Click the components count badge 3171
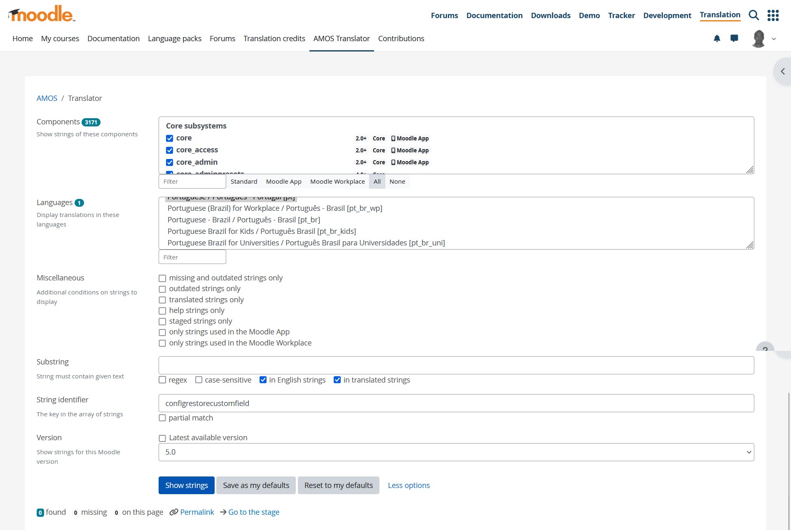Viewport: 791px width, 530px height. pos(91,122)
